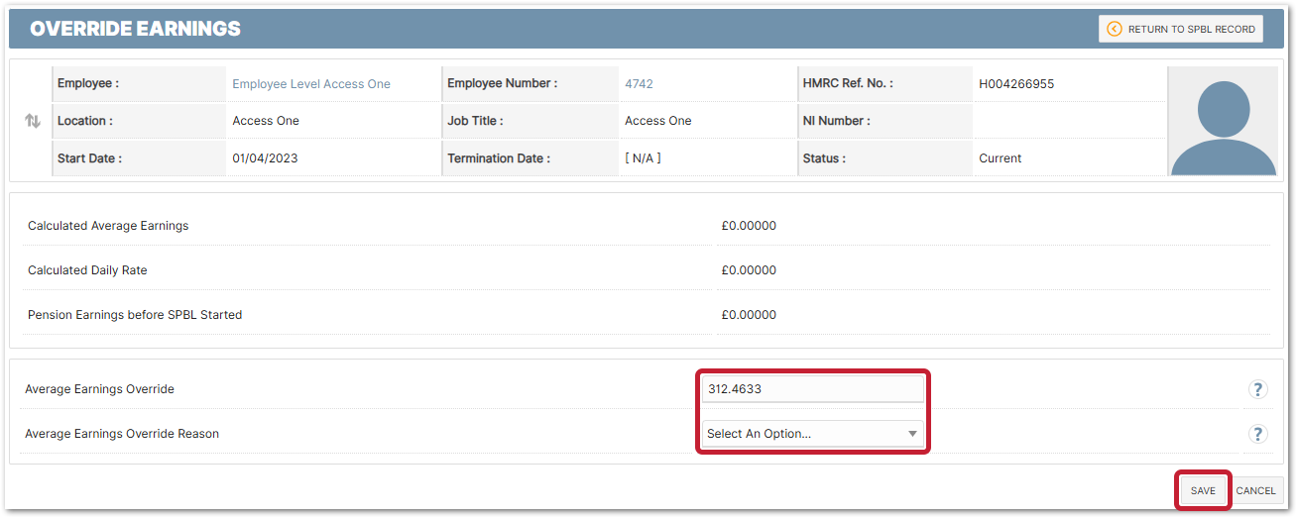
Task: Click the orange back-arrow icon in Return button
Action: point(1115,29)
